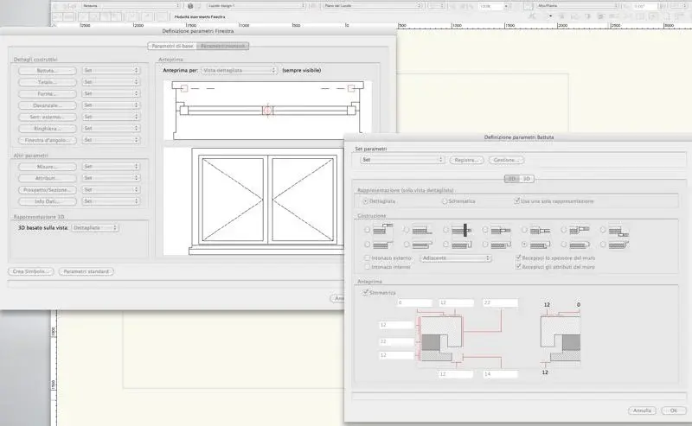The image size is (692, 426).
Task: Toggle Usa una sola rappresentazione checkbox
Action: 516,201
